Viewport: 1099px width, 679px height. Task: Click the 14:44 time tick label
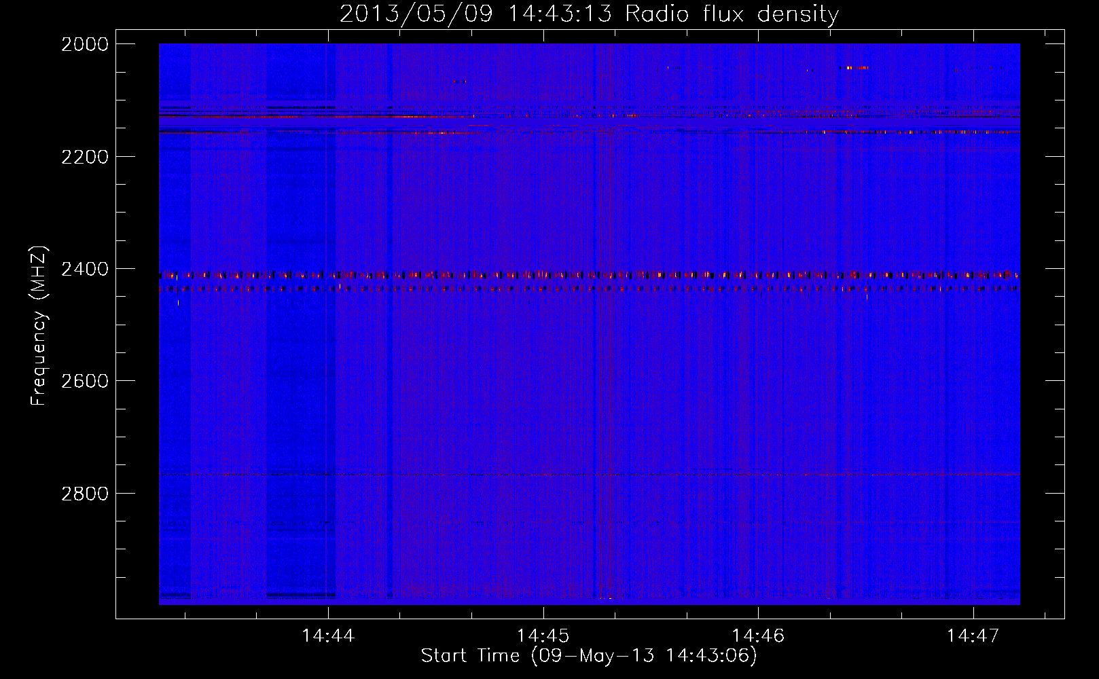click(x=328, y=636)
